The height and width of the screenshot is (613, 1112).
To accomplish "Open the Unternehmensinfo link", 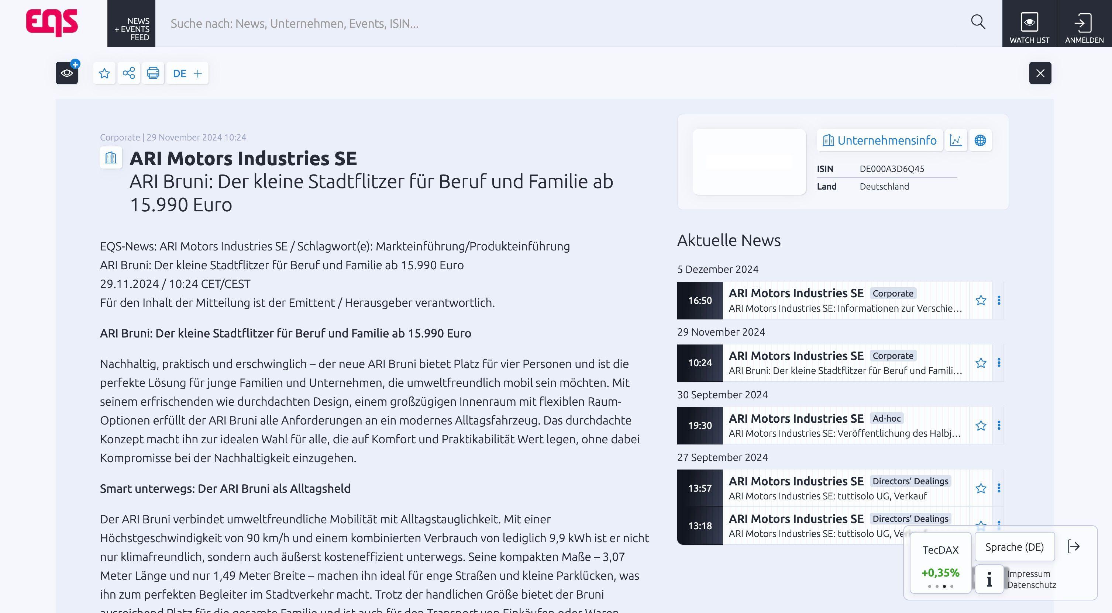I will click(x=880, y=140).
